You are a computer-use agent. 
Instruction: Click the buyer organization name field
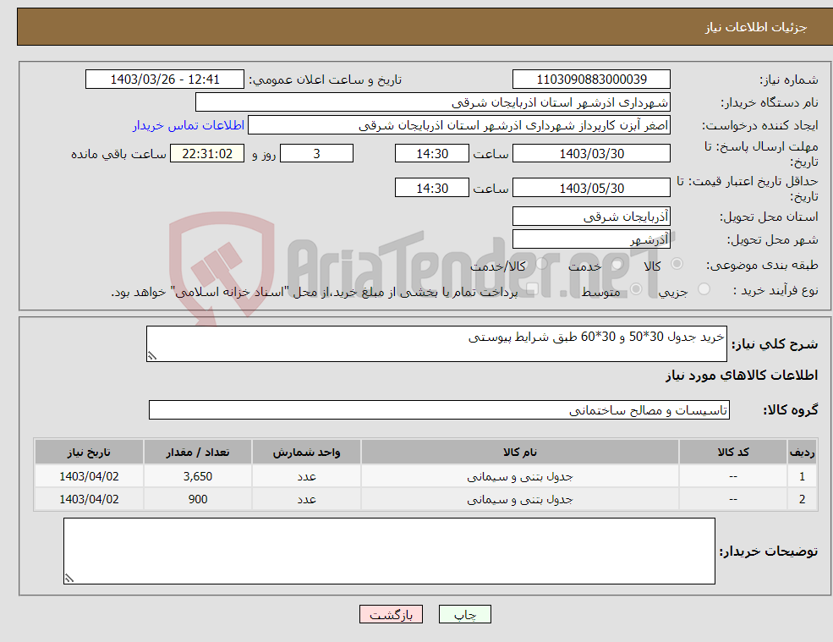coord(433,102)
